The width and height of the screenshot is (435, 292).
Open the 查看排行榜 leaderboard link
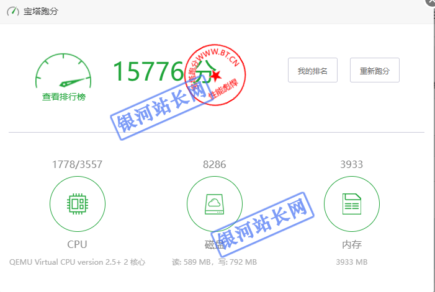64,97
